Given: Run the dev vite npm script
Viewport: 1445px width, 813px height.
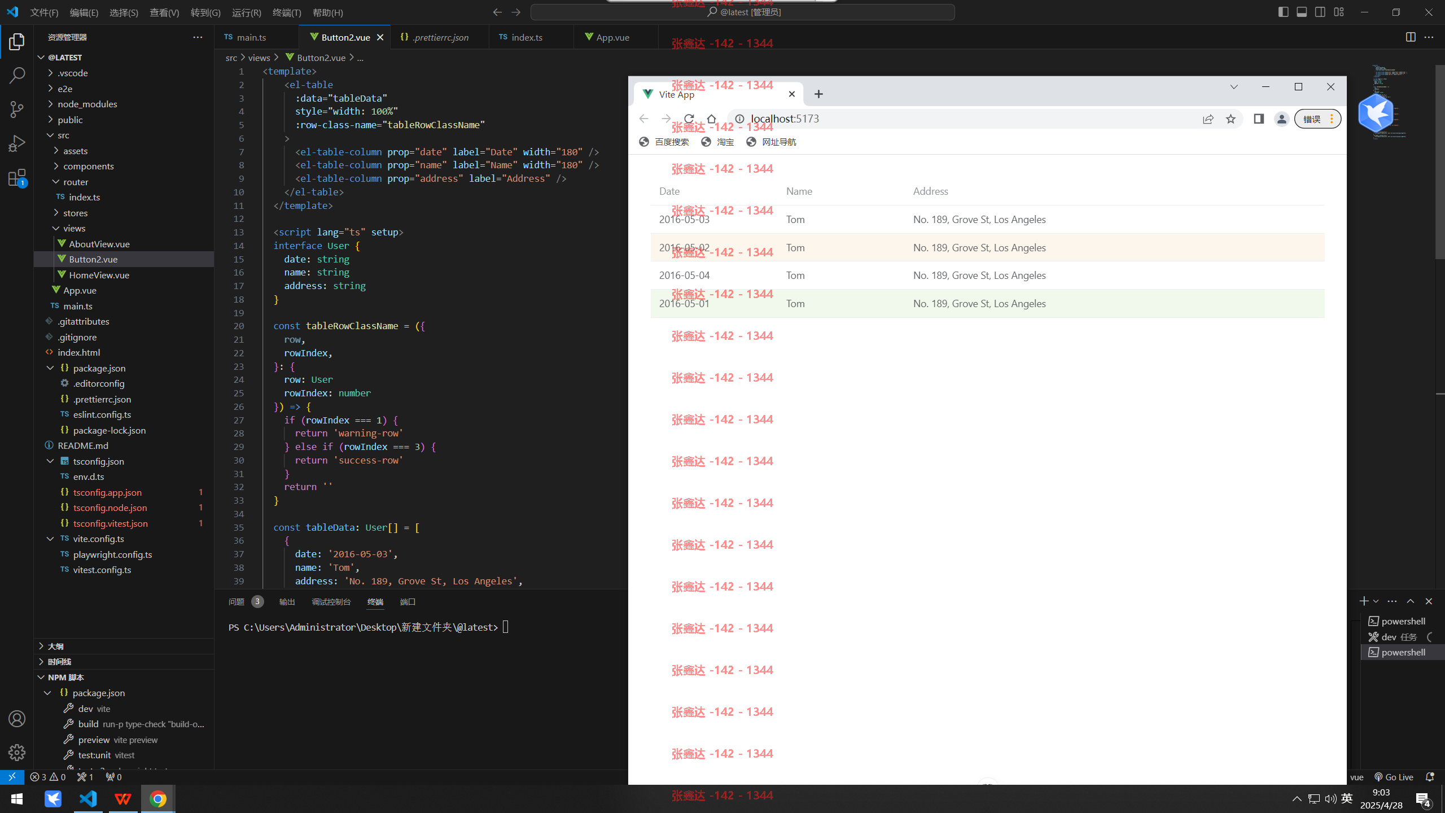Looking at the screenshot, I should click(x=94, y=709).
